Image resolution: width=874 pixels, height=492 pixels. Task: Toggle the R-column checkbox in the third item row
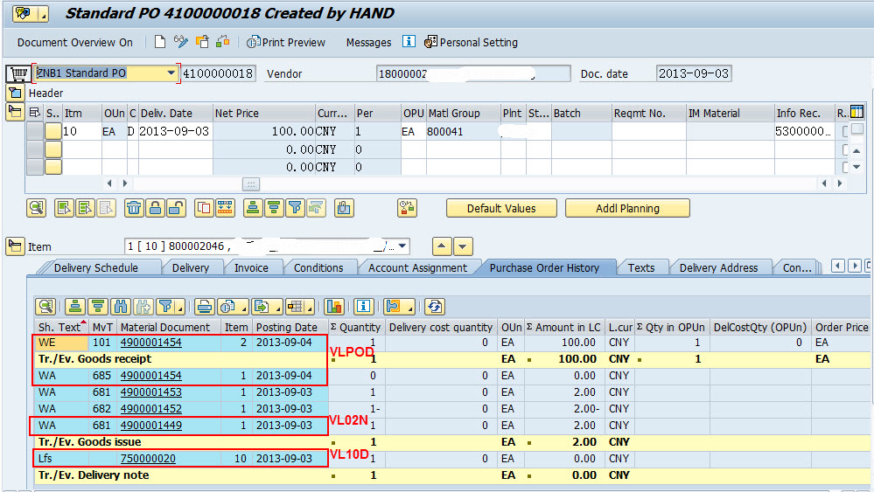(x=846, y=167)
